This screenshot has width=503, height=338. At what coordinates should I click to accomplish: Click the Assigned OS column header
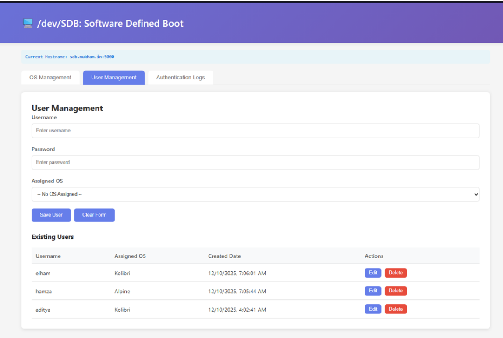pyautogui.click(x=130, y=256)
